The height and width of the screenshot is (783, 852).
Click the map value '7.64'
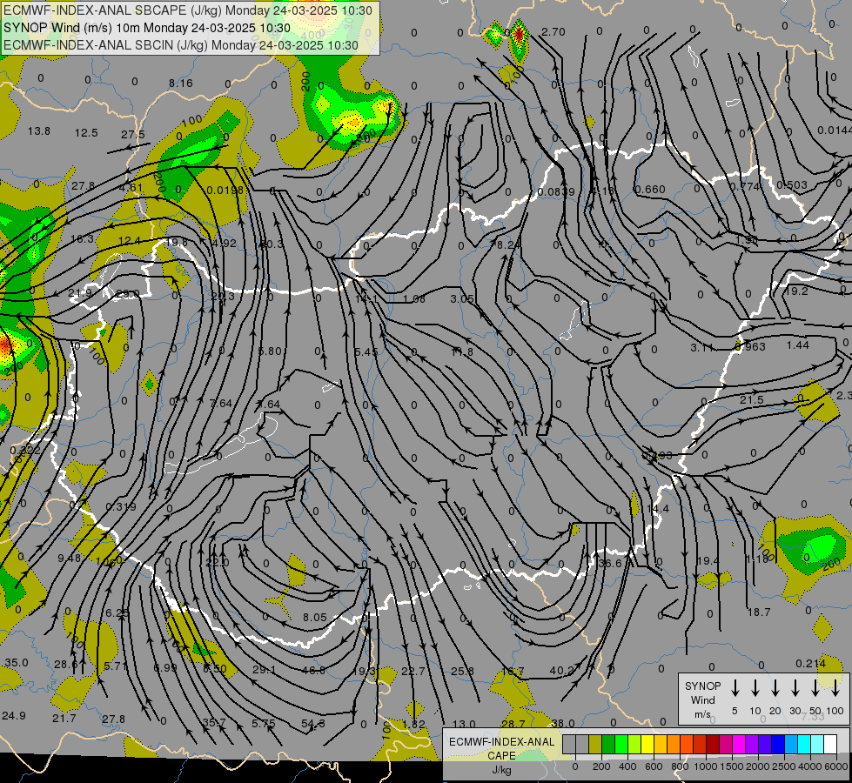(220, 403)
